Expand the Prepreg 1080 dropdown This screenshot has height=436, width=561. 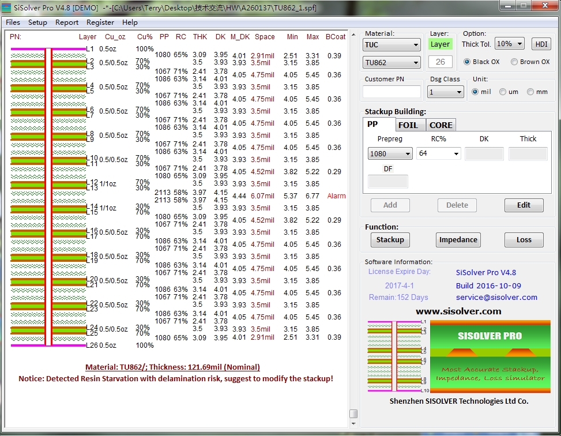tap(390, 153)
